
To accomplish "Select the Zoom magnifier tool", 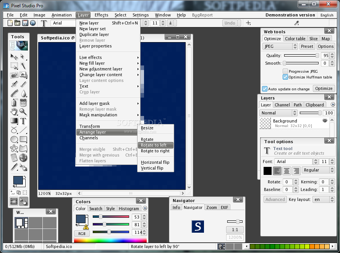I will 23,112.
